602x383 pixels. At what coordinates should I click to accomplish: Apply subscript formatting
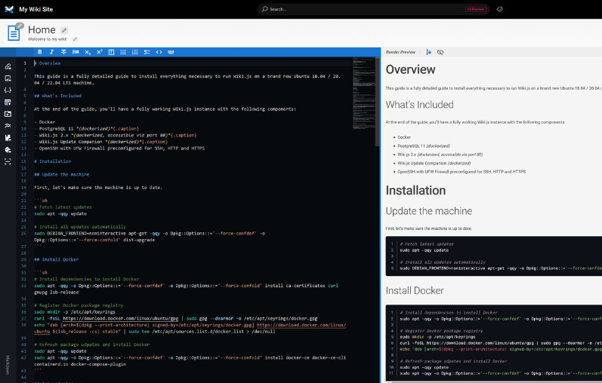pyautogui.click(x=88, y=52)
